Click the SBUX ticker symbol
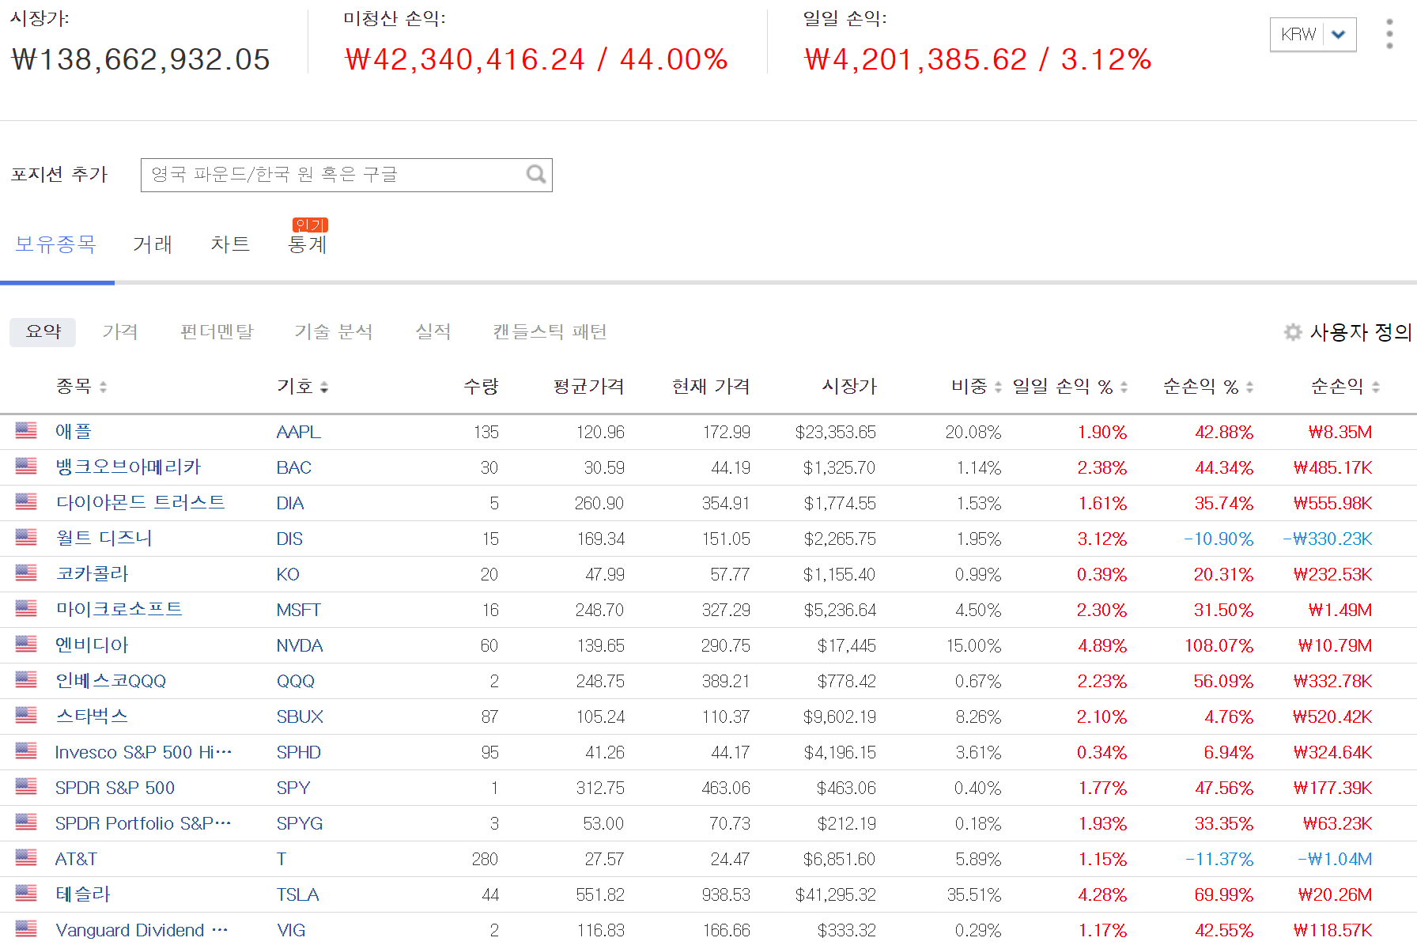The height and width of the screenshot is (949, 1417). click(x=300, y=716)
